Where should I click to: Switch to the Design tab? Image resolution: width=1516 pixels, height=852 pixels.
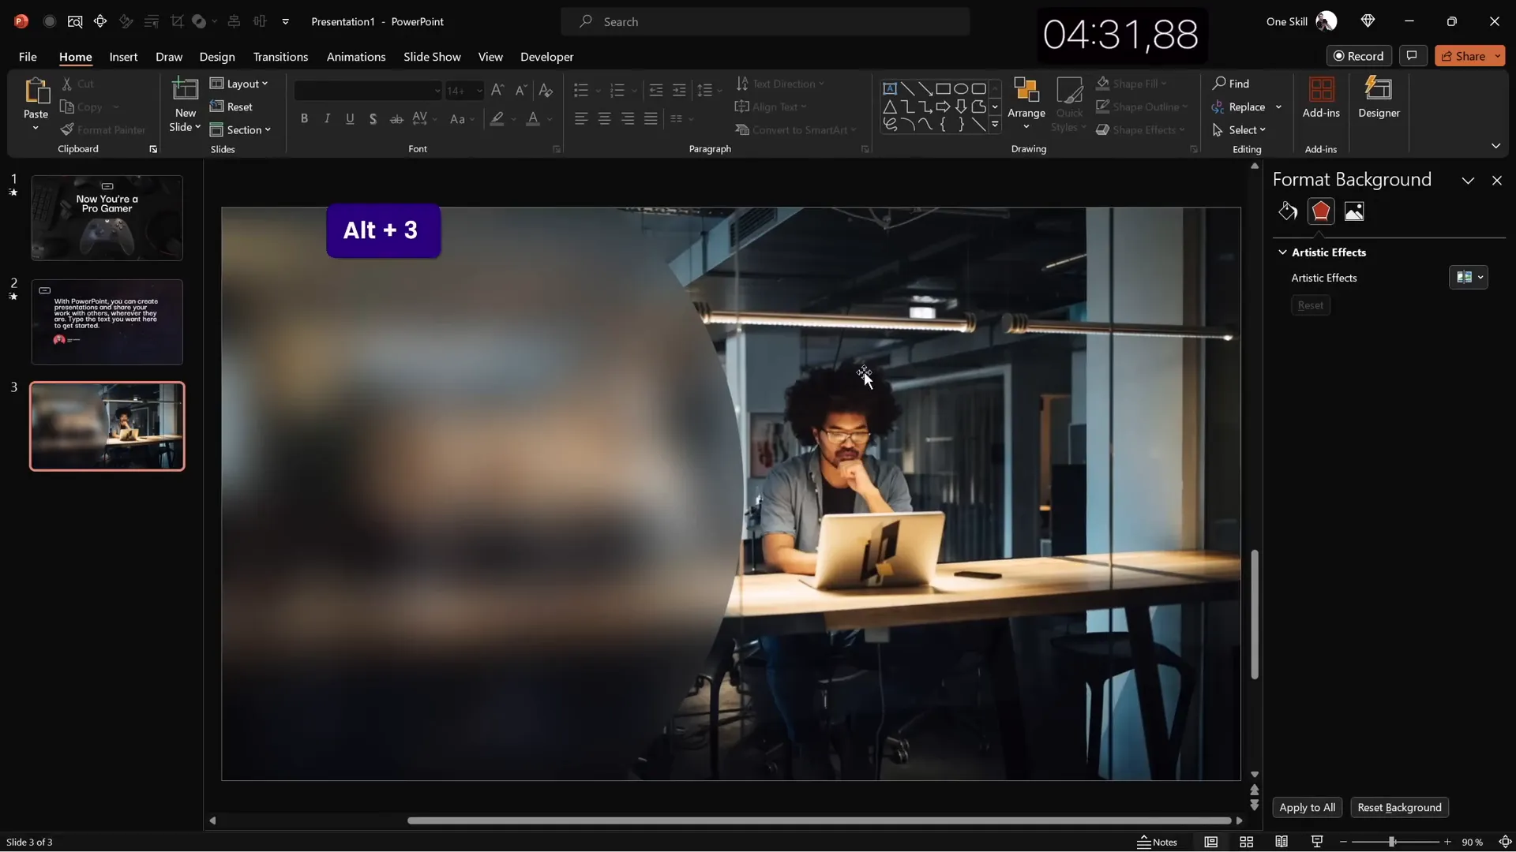point(217,57)
